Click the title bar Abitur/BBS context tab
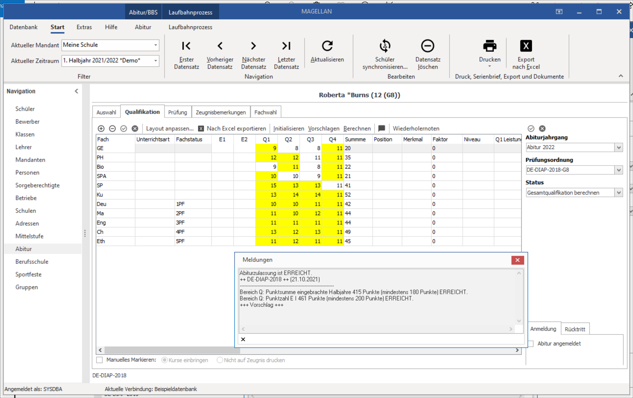This screenshot has width=633, height=398. coord(143,12)
